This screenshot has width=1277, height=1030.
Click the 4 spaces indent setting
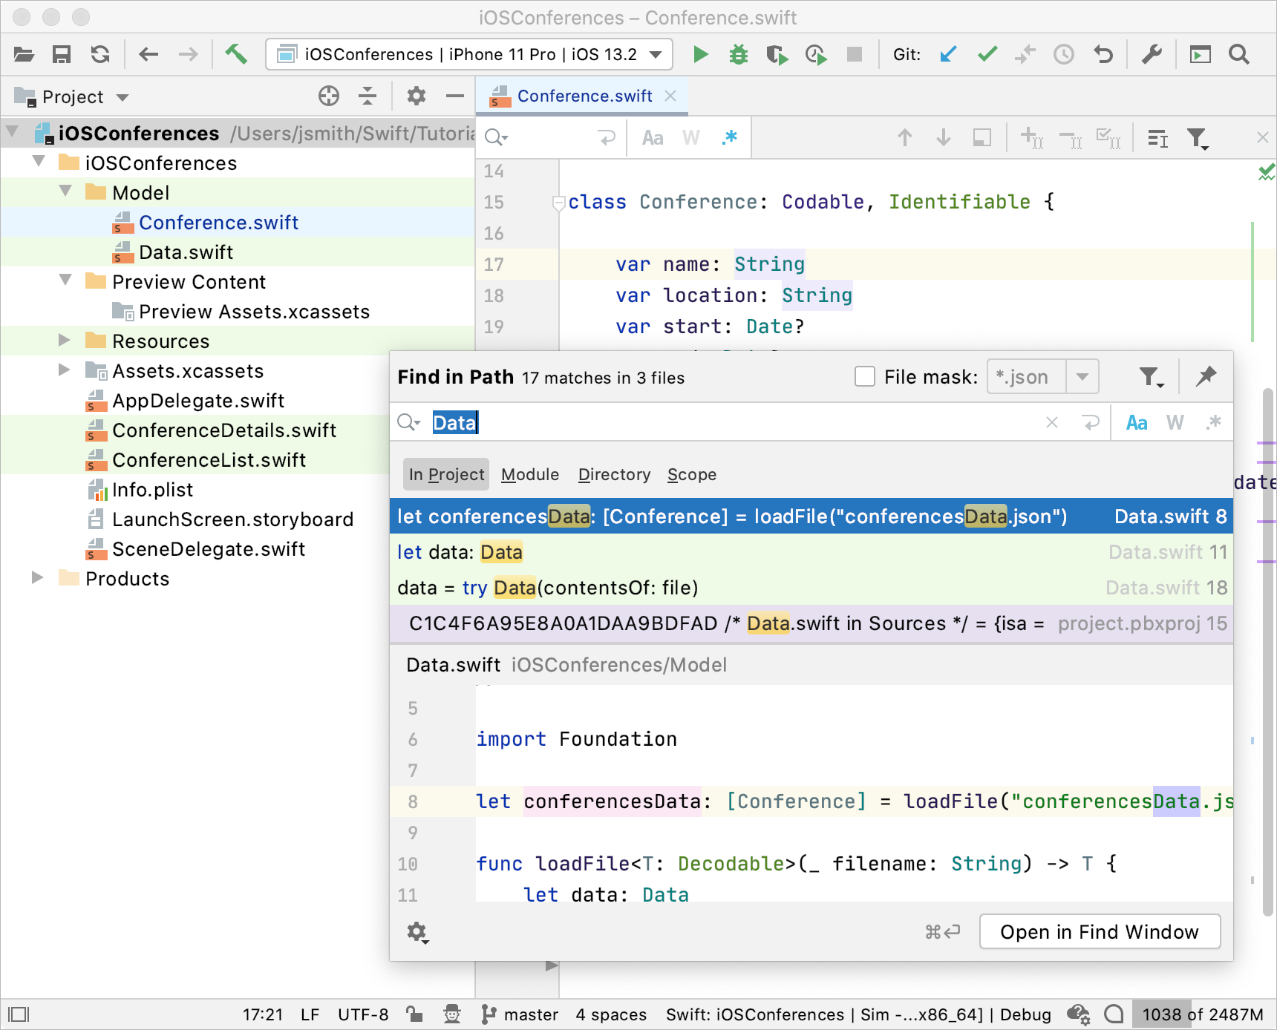[611, 1014]
